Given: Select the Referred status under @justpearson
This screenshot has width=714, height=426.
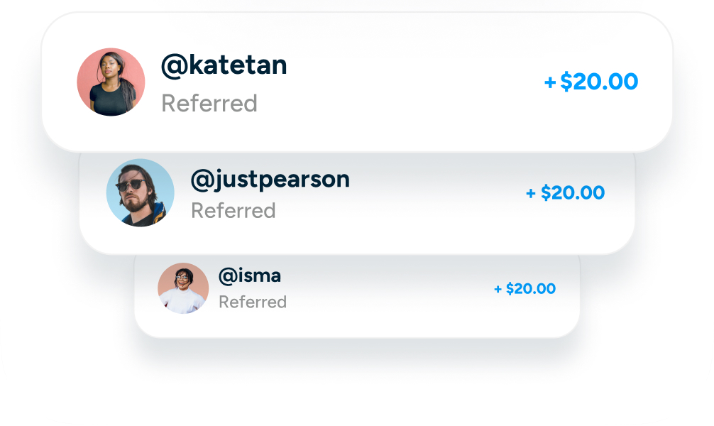Looking at the screenshot, I should pos(234,211).
